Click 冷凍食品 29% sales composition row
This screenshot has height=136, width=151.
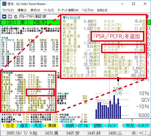72,98
